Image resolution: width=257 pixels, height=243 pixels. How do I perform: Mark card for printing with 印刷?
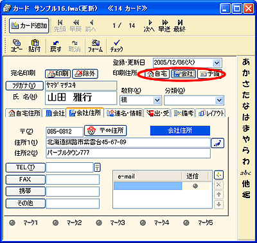[58, 74]
